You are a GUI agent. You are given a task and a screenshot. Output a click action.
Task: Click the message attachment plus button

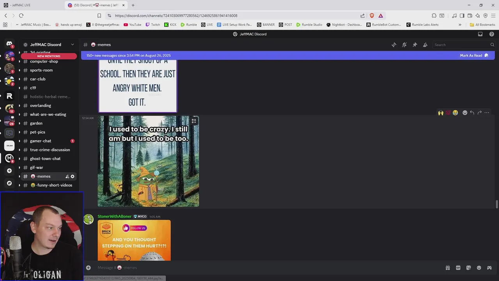[88, 268]
